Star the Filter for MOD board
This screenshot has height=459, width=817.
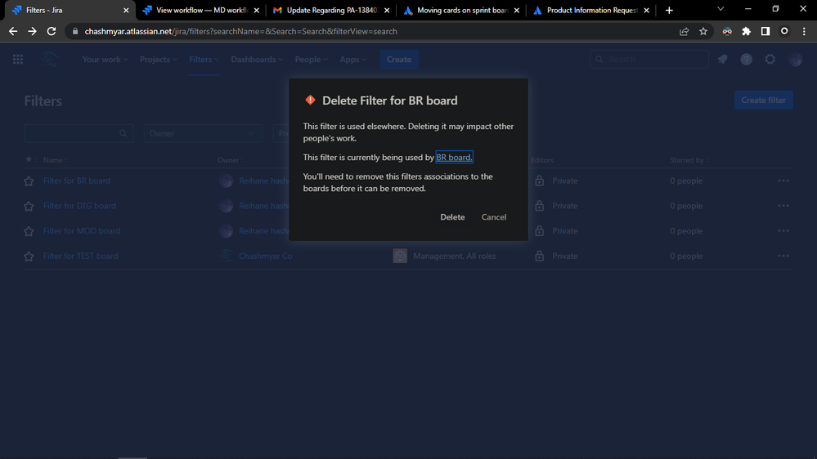[x=29, y=231]
